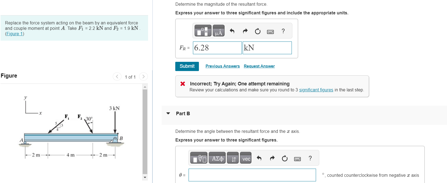Open the value templates icon in Part A
This screenshot has width=447, height=183.
[x=203, y=30]
